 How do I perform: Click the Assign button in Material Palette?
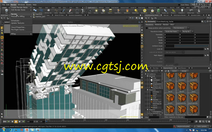pos(184,71)
